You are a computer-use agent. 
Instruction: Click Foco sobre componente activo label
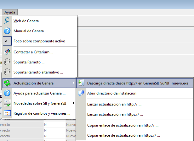(39, 41)
